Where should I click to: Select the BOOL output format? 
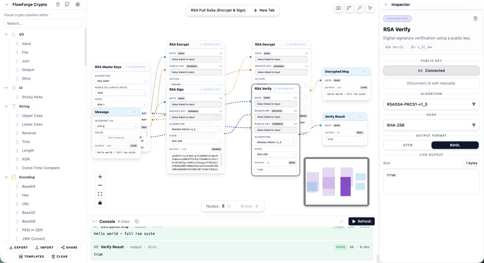point(455,145)
